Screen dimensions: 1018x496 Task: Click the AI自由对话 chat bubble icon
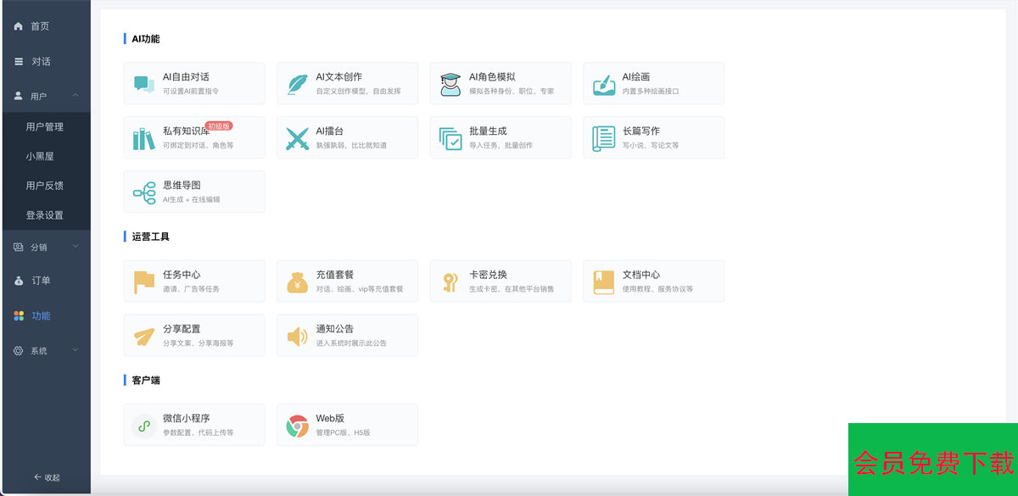(144, 83)
